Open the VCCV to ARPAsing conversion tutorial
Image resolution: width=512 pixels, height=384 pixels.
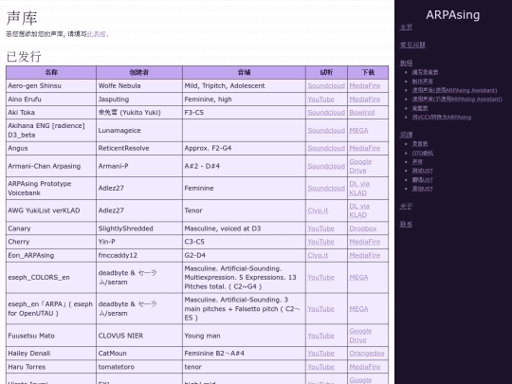coord(442,117)
